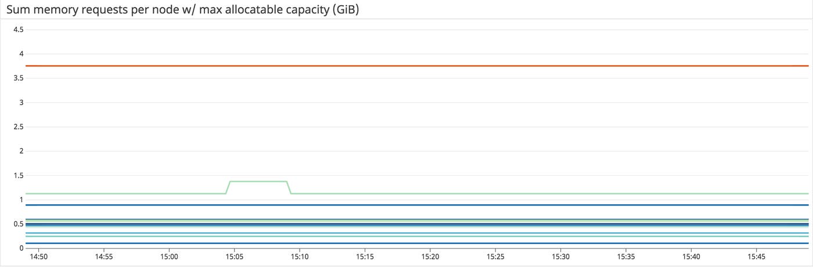Click the 15:35 tick label on x-axis

click(625, 256)
